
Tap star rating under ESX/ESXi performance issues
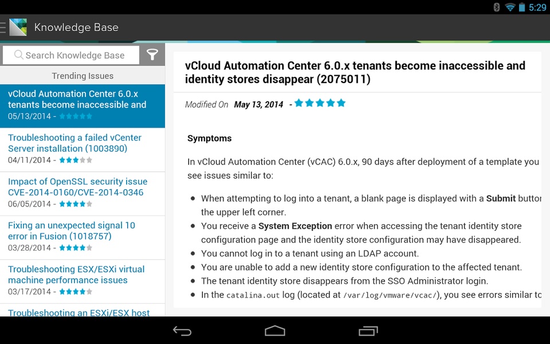(x=76, y=292)
